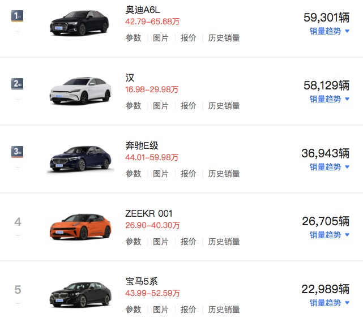This screenshot has width=363, height=322.
Task: Click the rank 3 bronze badge icon
Action: 18,152
